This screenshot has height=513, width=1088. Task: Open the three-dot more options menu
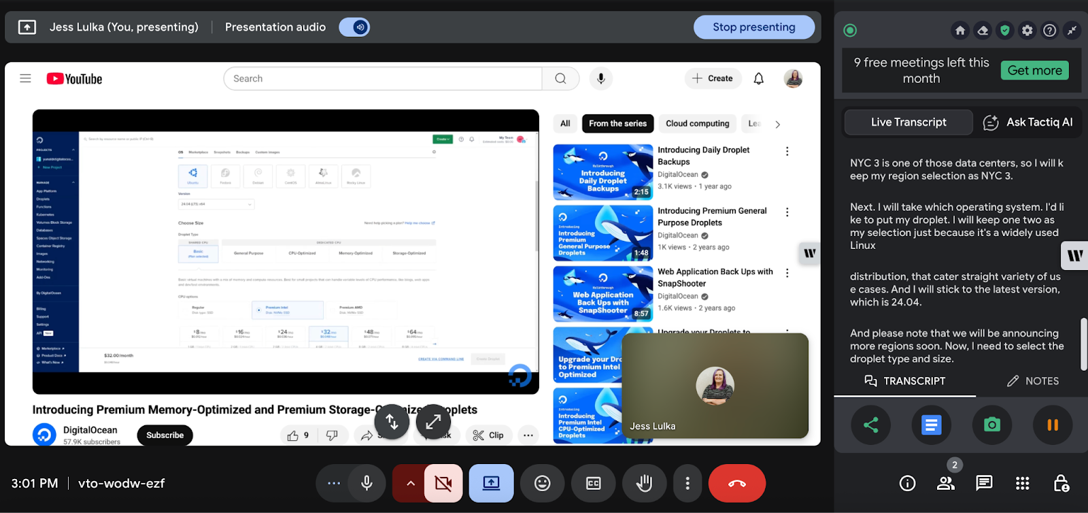point(687,483)
